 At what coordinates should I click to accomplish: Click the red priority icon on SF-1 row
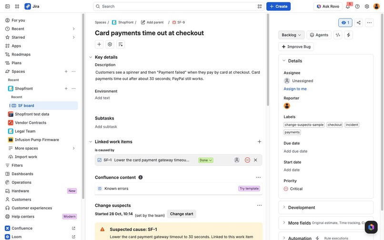pyautogui.click(x=247, y=160)
